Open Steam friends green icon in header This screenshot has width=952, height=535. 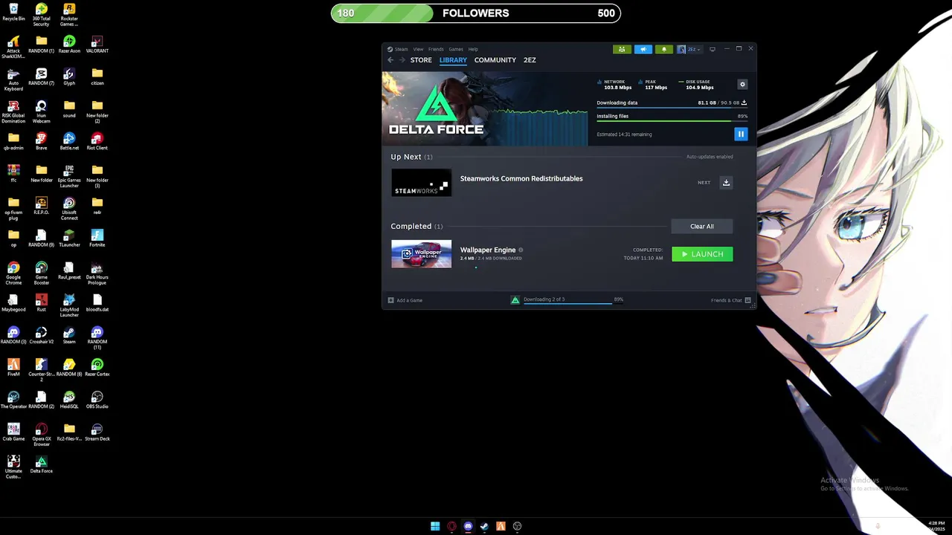coord(622,49)
